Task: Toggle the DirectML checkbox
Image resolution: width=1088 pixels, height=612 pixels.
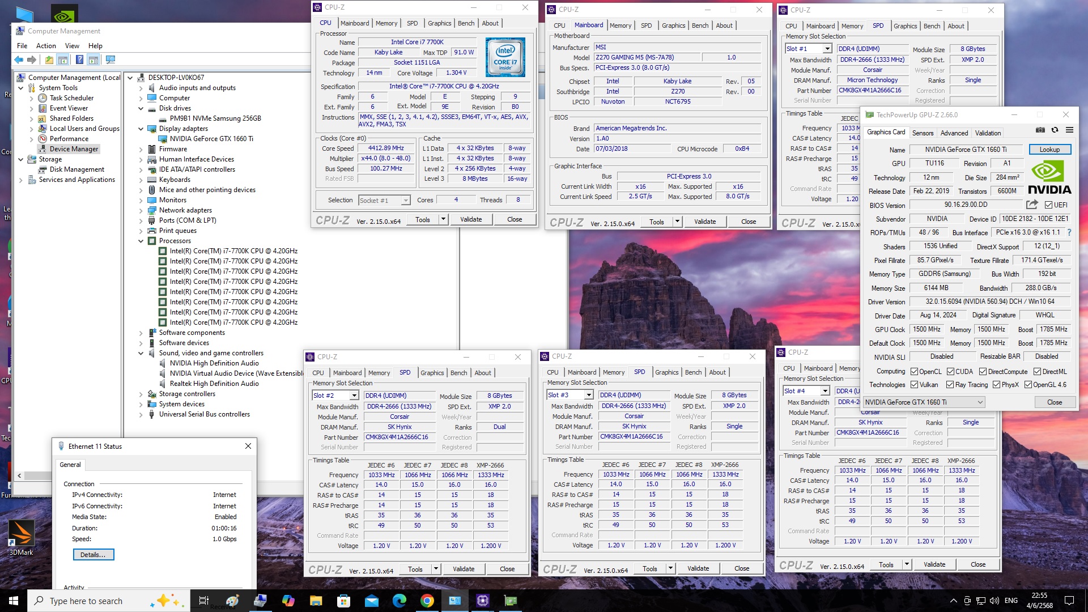Action: click(x=1037, y=372)
